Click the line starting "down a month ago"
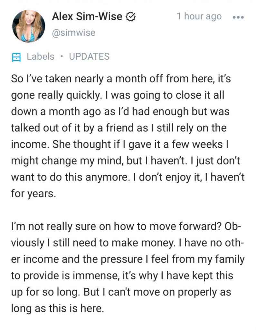The image size is (256, 330). [120, 112]
